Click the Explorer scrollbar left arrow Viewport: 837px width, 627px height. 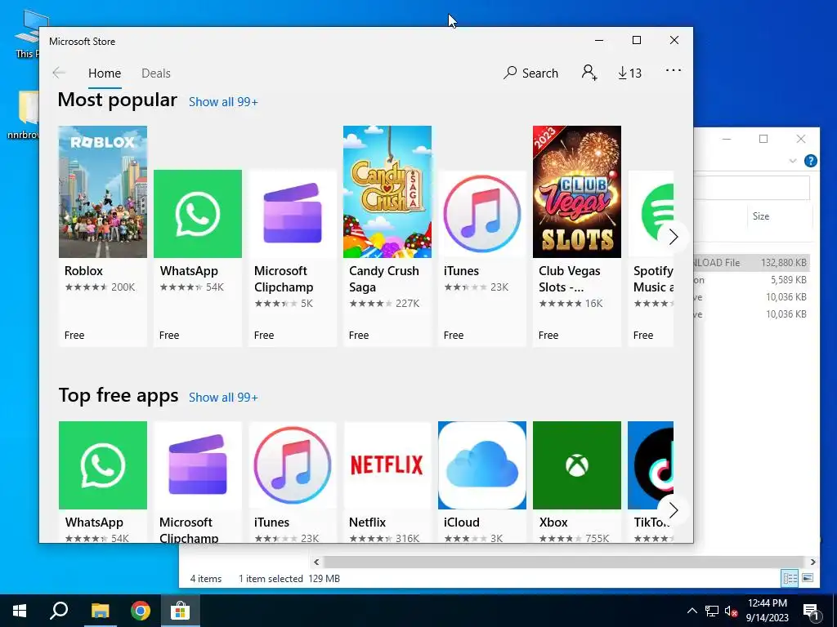click(x=316, y=562)
